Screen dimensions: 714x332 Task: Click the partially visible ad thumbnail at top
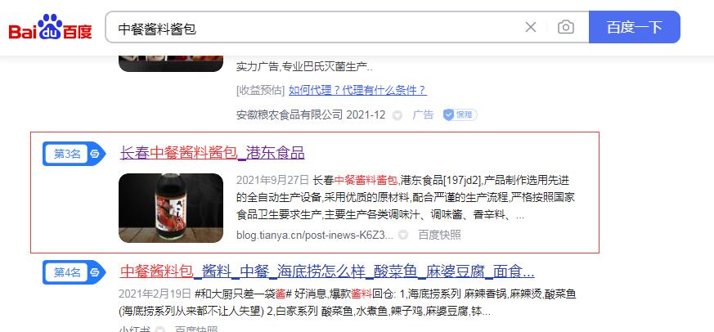(x=171, y=63)
